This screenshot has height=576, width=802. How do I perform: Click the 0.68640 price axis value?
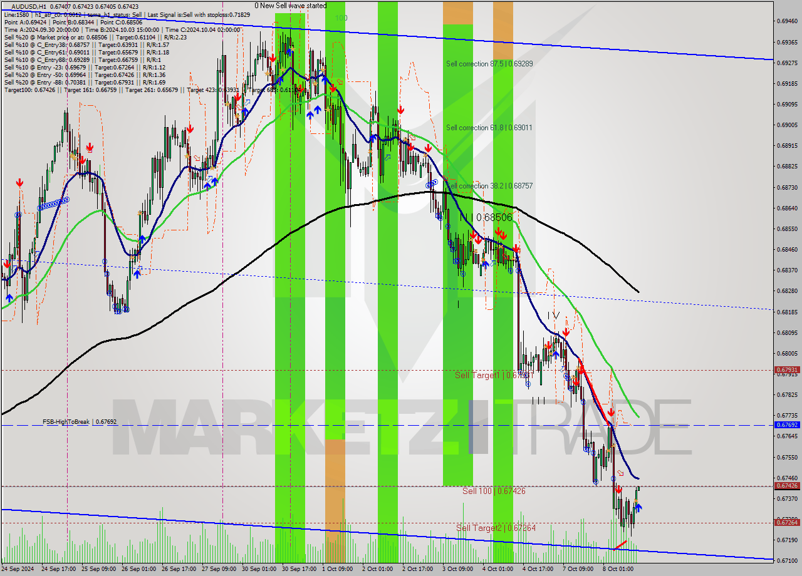click(x=787, y=208)
